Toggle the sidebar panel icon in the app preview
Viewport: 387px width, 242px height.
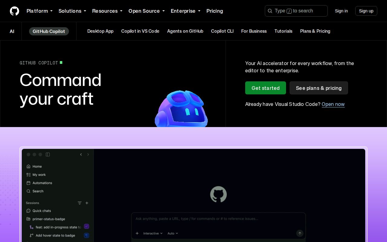(x=48, y=155)
